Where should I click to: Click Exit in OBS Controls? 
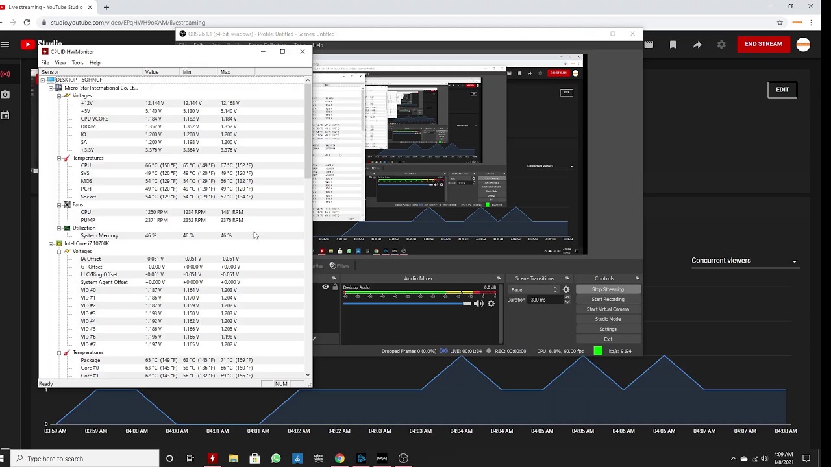608,339
